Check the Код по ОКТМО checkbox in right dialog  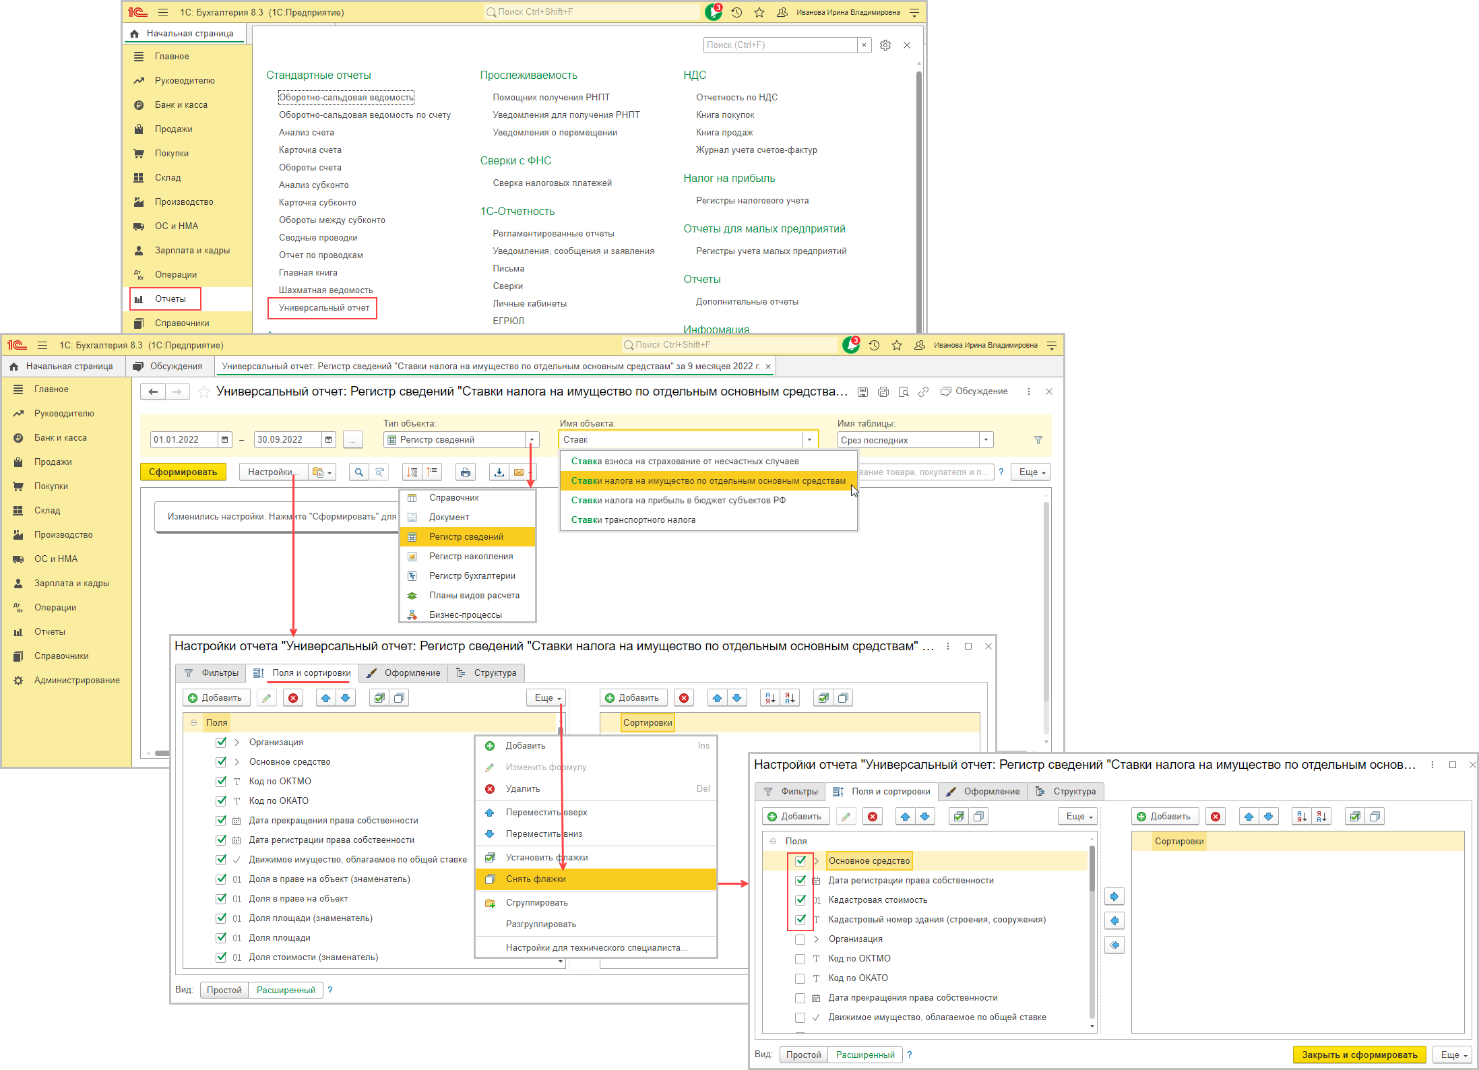point(800,959)
